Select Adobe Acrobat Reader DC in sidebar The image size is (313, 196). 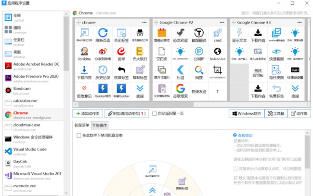[33, 66]
